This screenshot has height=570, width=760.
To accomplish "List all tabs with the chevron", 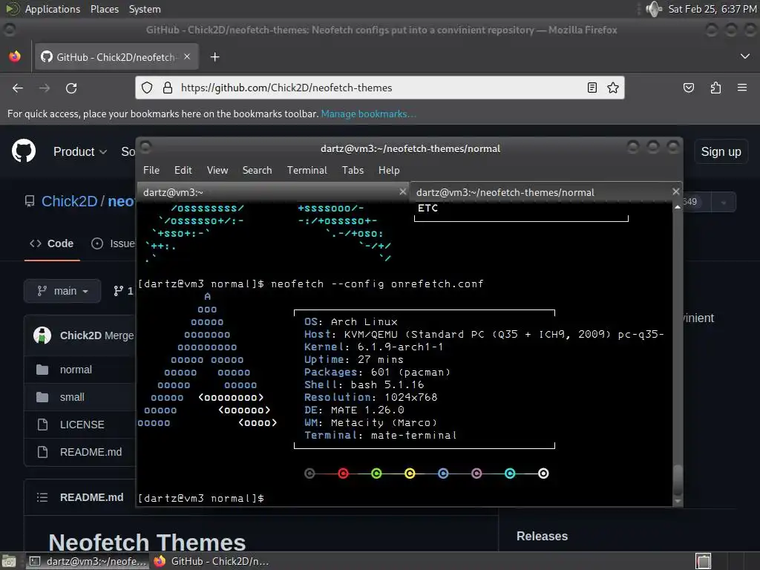I will coord(745,56).
